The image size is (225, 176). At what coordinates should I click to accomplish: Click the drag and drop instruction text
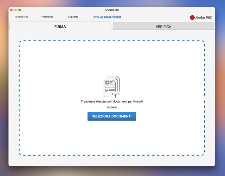point(112,101)
